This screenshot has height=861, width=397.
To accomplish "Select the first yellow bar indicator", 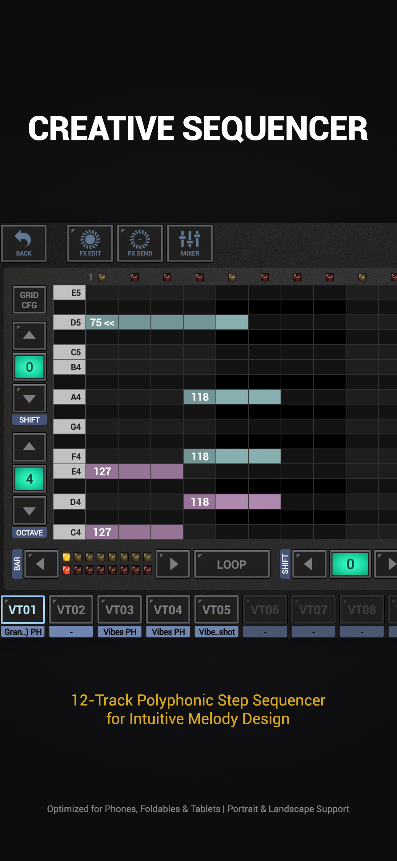I will pyautogui.click(x=66, y=557).
